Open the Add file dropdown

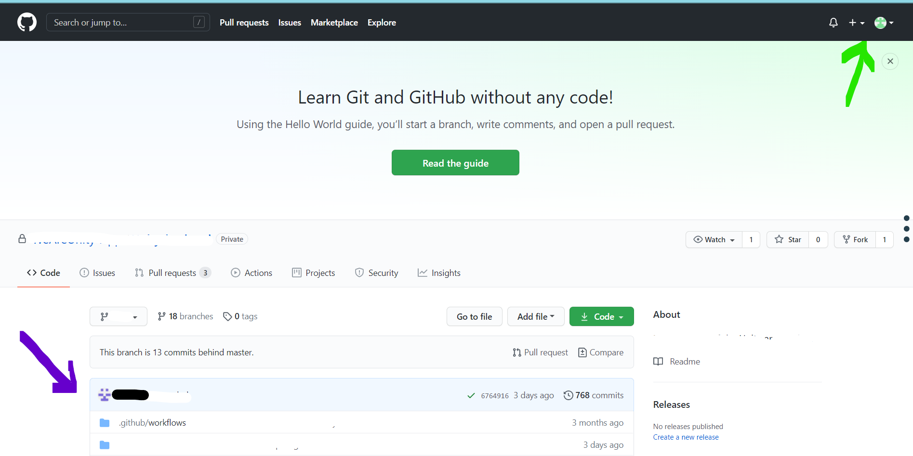coord(536,316)
